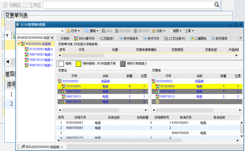
Task: Open the 工具 tools menu
Action: (189, 31)
